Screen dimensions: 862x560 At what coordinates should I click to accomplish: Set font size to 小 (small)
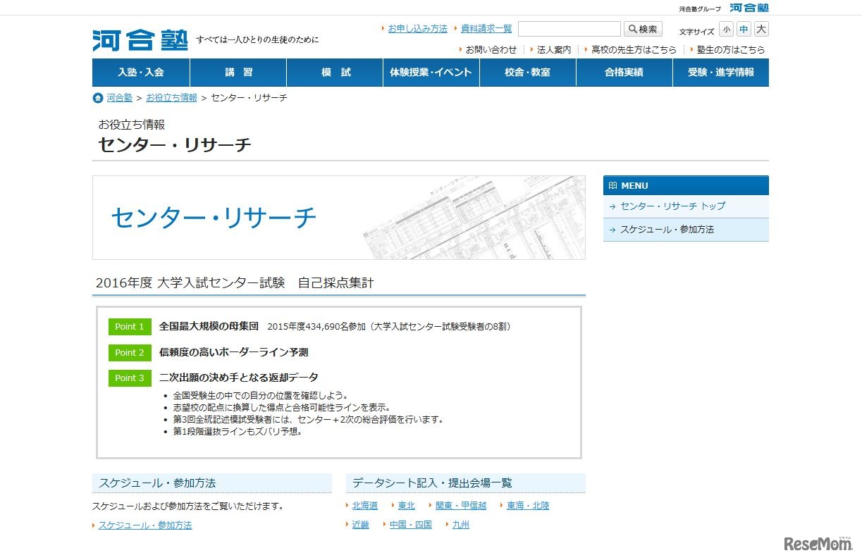[726, 30]
